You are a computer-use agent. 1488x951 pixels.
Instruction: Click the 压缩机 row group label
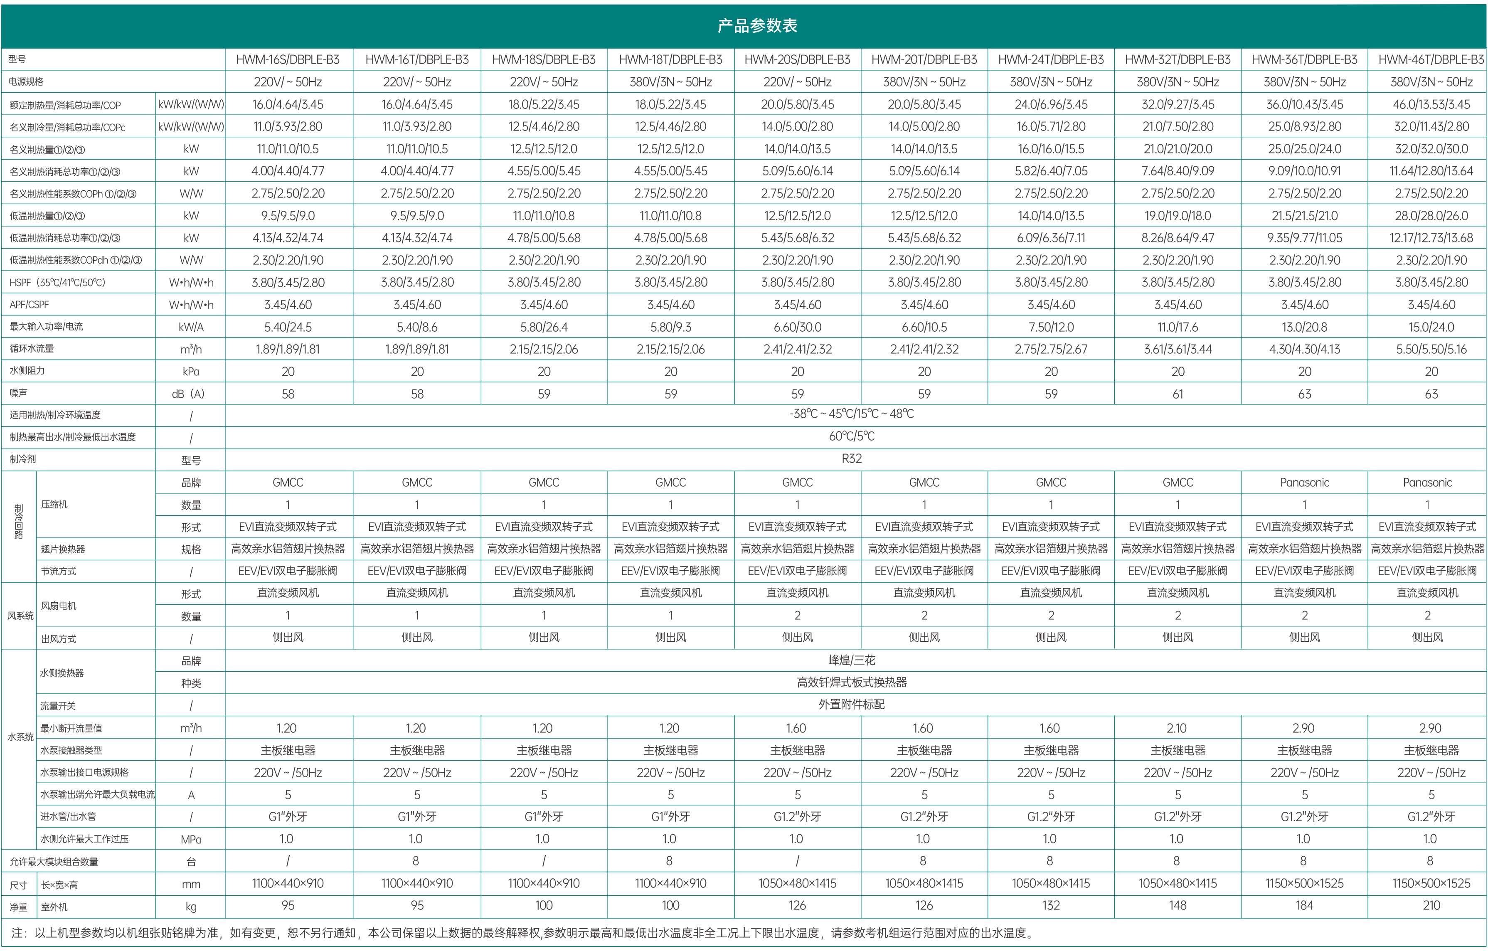54,504
